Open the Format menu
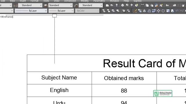 click(34, 1)
